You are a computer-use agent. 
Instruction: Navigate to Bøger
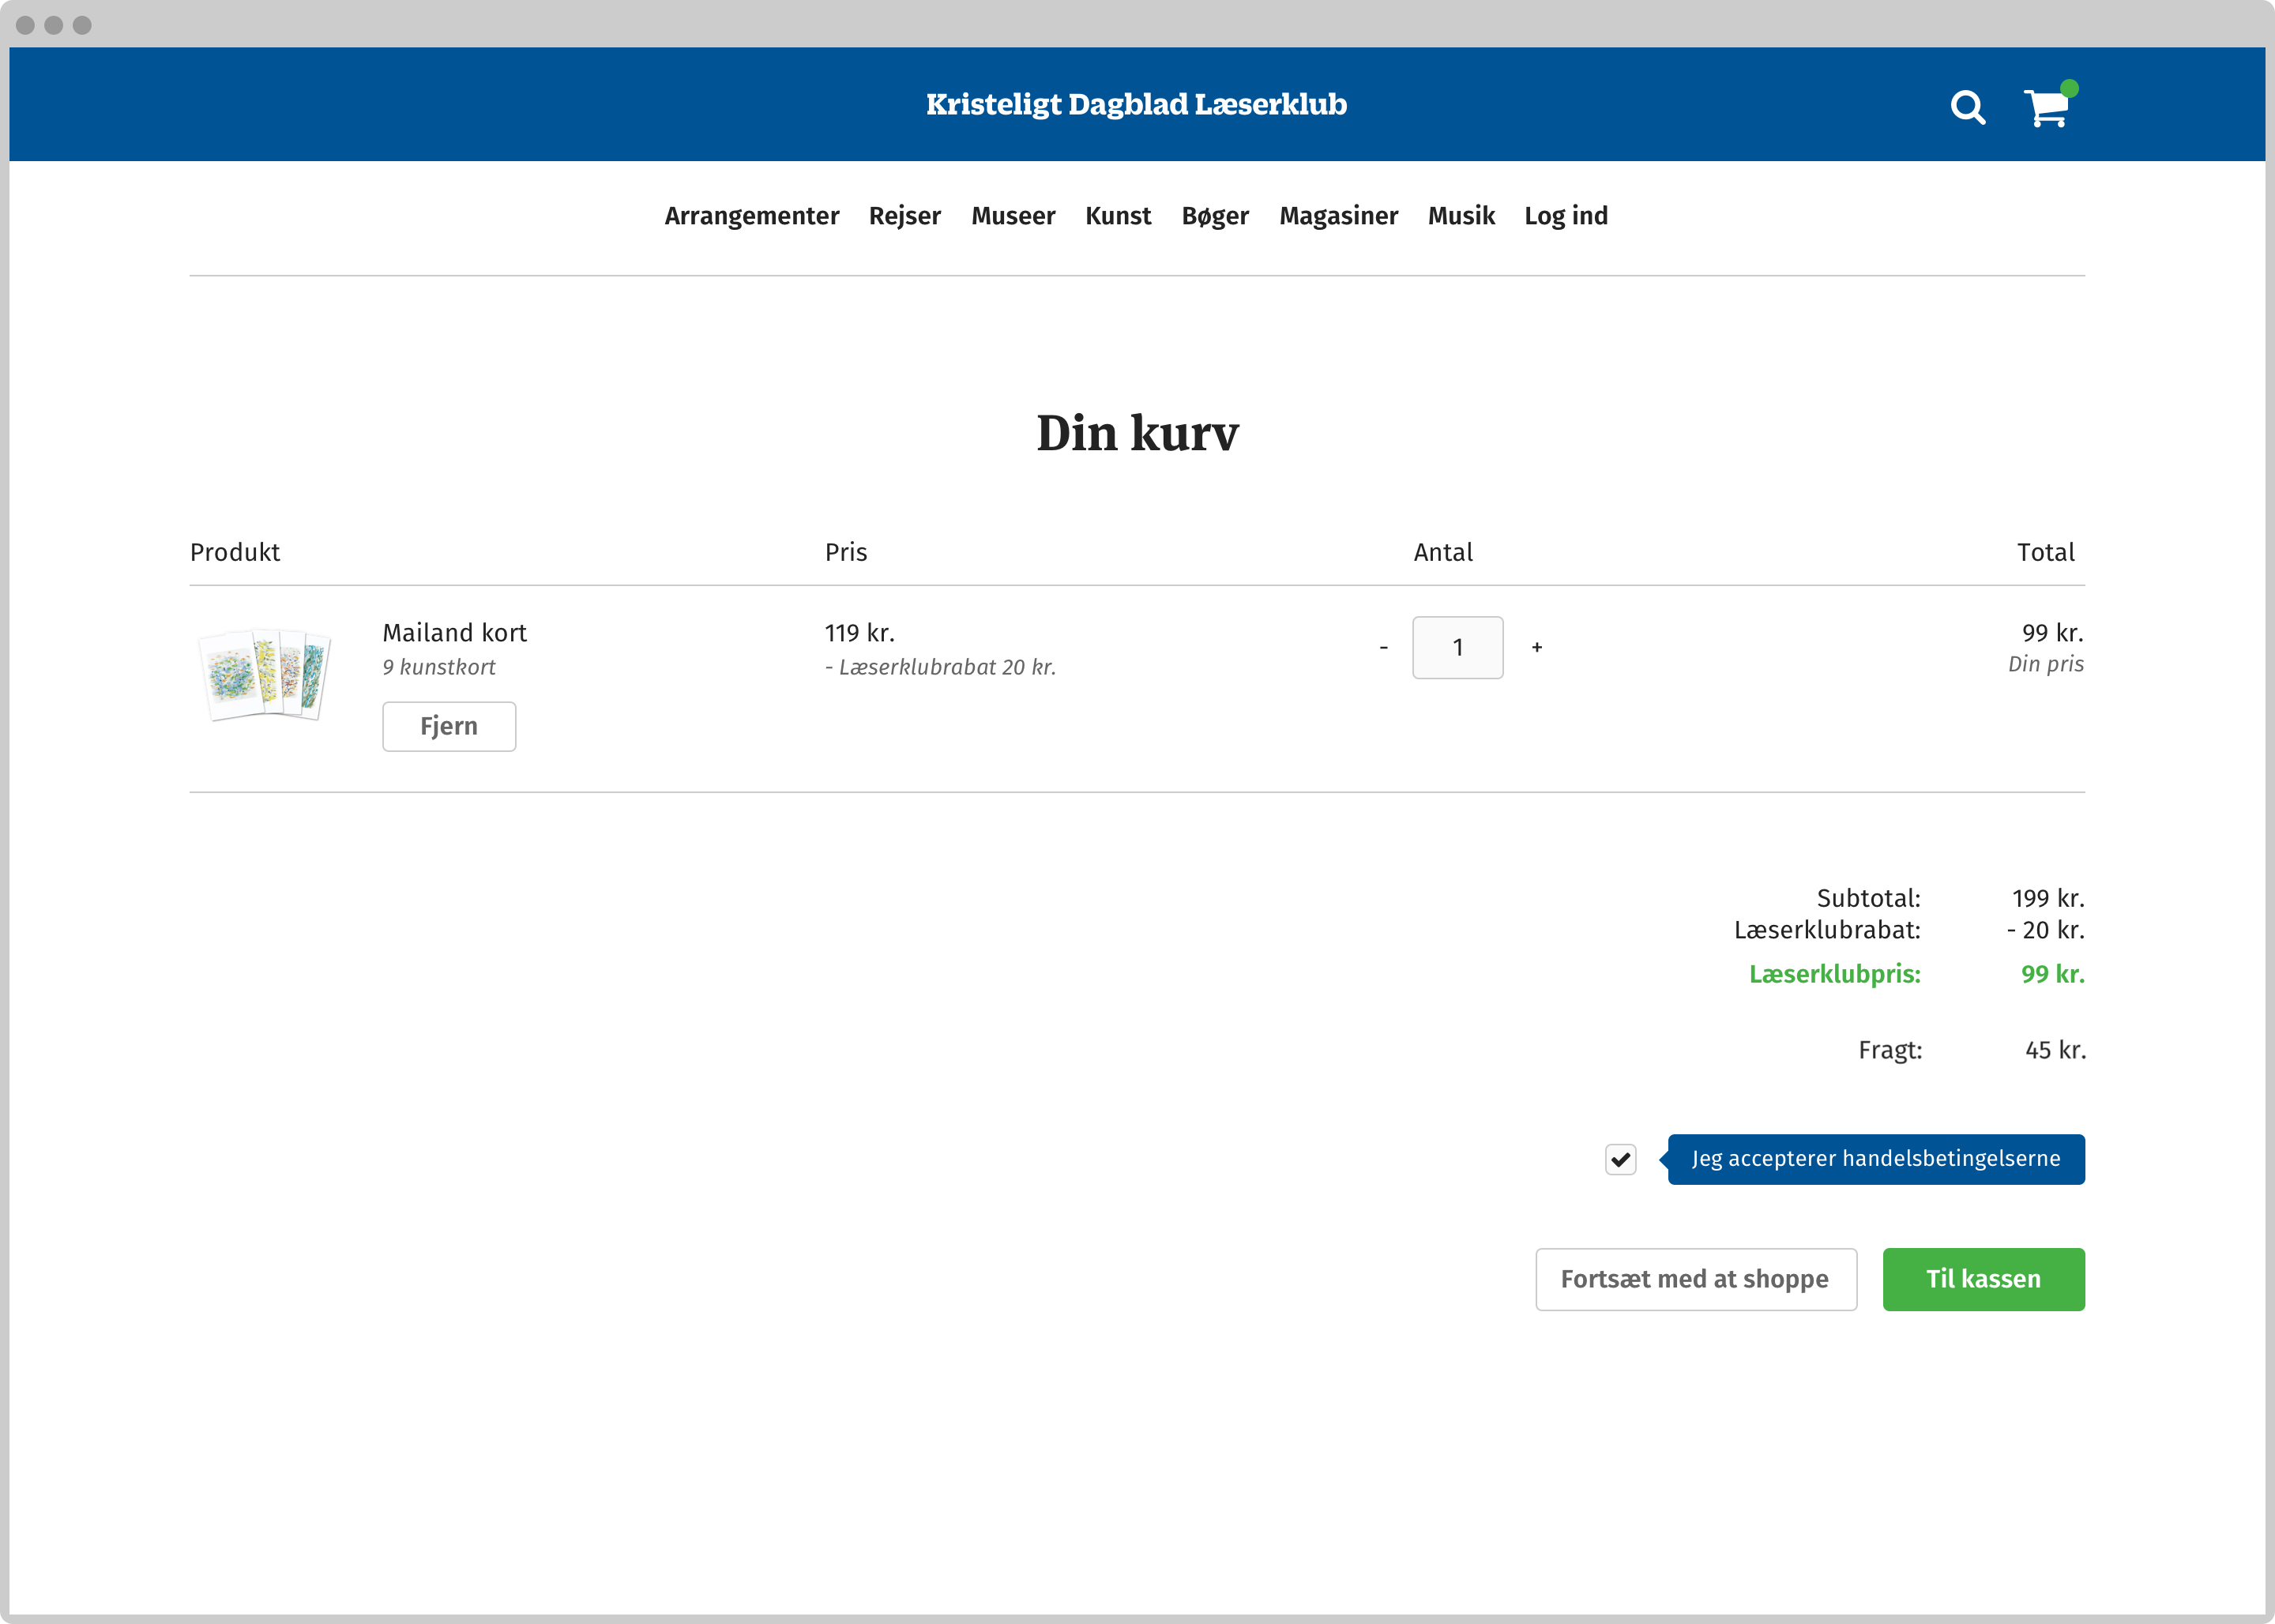coord(1215,216)
